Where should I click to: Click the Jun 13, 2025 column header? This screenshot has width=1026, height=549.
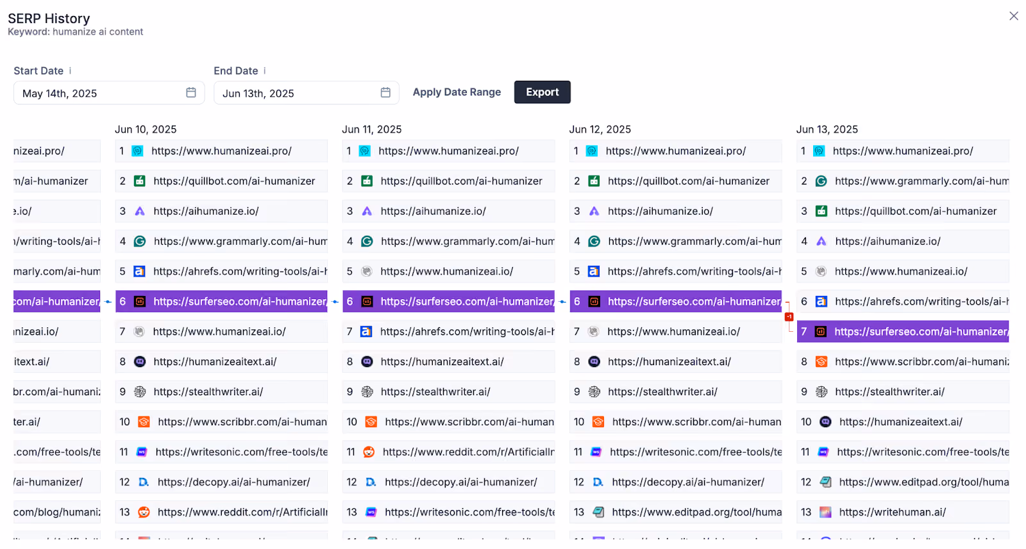click(x=827, y=129)
